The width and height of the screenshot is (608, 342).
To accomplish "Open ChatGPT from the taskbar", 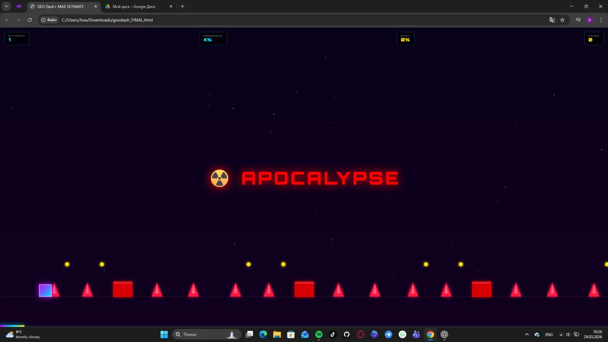I will (x=444, y=334).
